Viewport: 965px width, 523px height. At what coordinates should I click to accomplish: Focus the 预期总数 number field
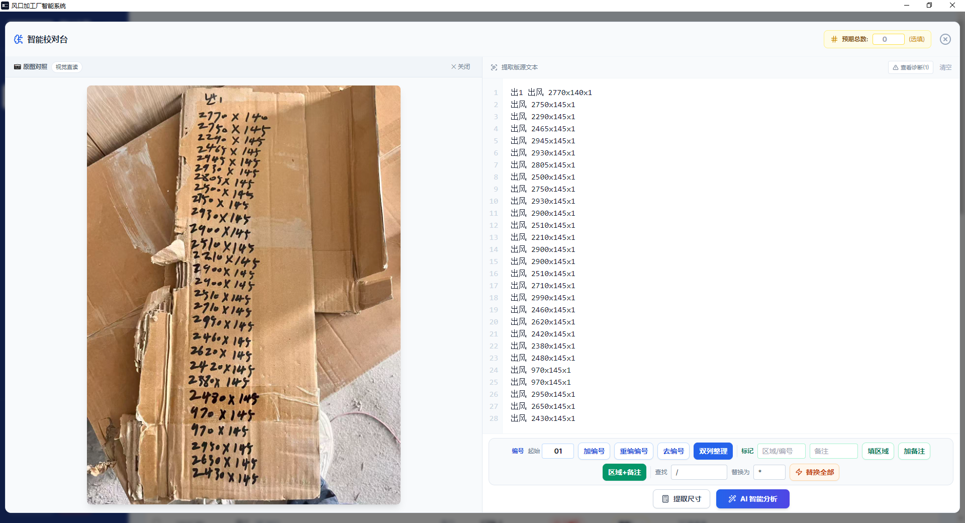[x=888, y=39]
